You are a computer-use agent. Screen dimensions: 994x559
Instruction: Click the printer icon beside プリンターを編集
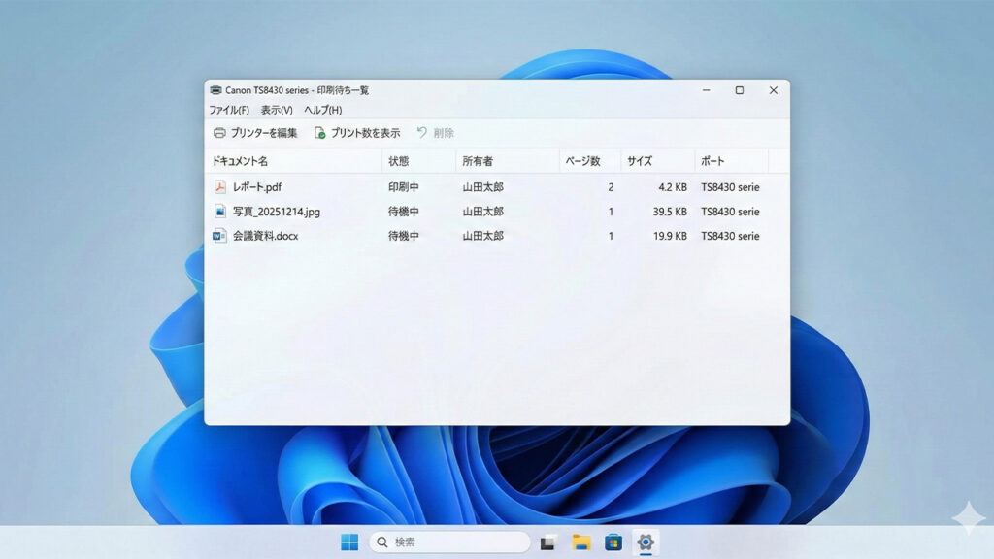click(x=219, y=133)
